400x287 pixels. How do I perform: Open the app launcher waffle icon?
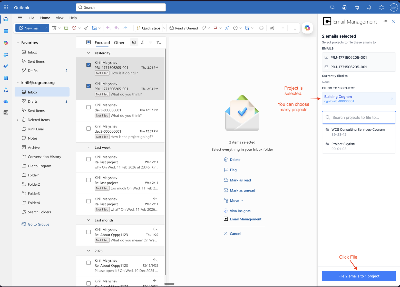click(x=6, y=7)
